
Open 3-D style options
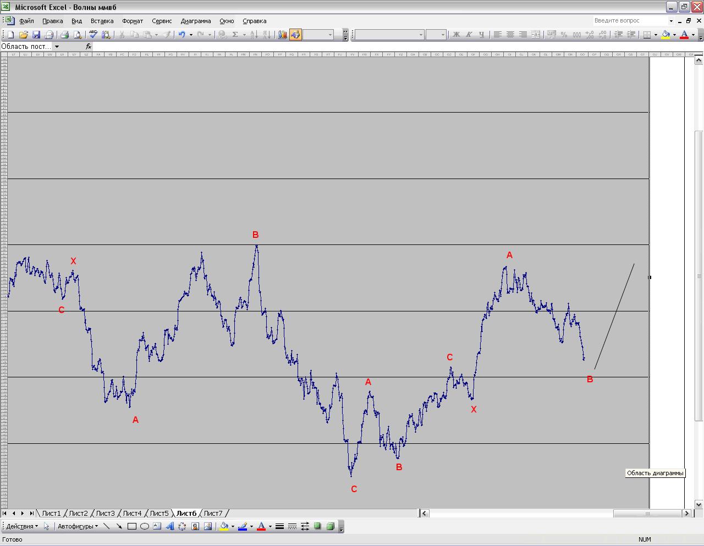[330, 526]
